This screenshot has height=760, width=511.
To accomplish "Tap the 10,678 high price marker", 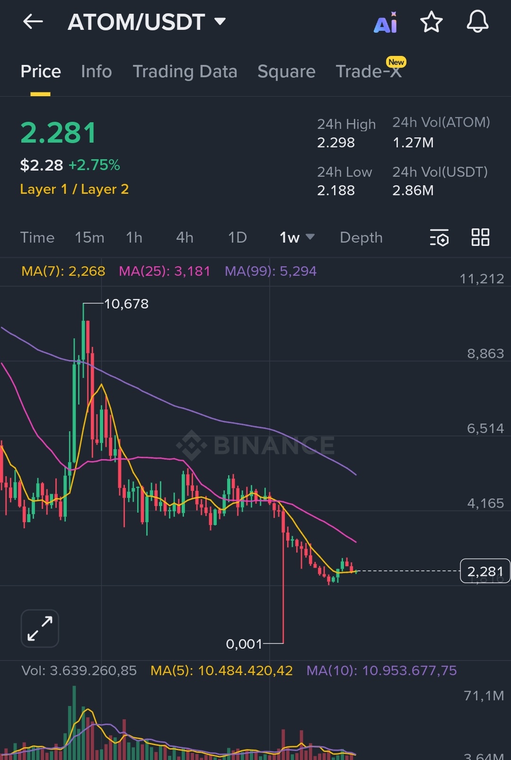I will (126, 304).
